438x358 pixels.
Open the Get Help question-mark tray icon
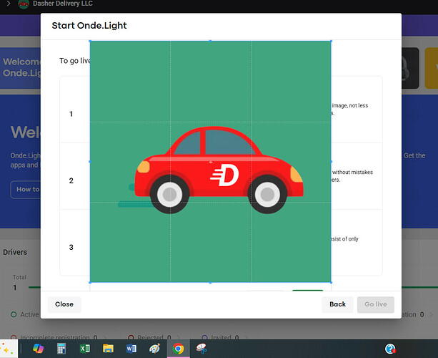390,349
